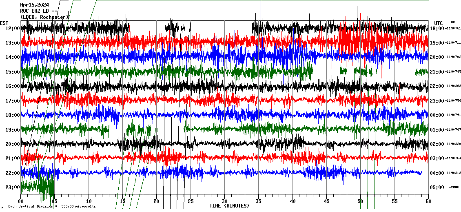The image size is (461, 212).
Task: Select the 45 minute axis tick label
Action: [326, 201]
